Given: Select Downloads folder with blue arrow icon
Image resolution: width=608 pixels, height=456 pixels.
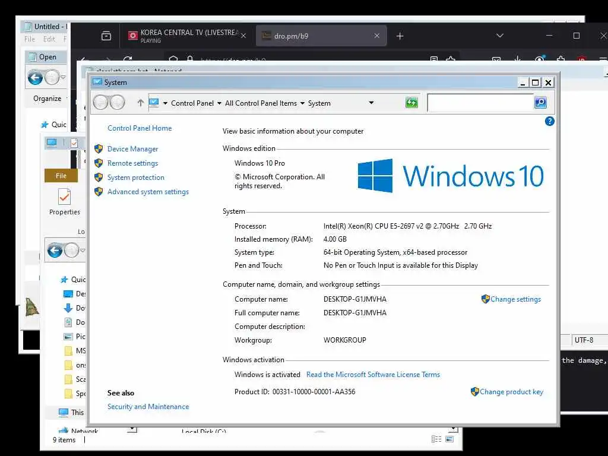Looking at the screenshot, I should [x=74, y=308].
